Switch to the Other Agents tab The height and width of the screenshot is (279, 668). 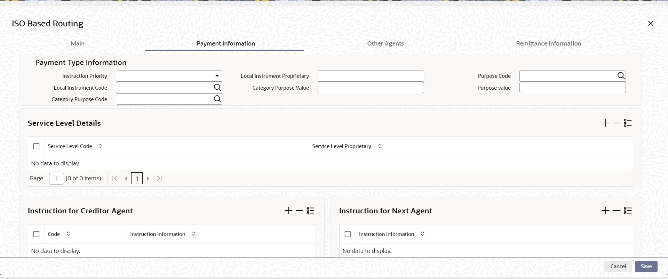[x=385, y=43]
